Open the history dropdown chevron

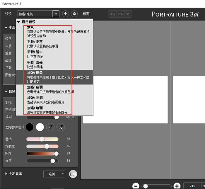(128, 14)
